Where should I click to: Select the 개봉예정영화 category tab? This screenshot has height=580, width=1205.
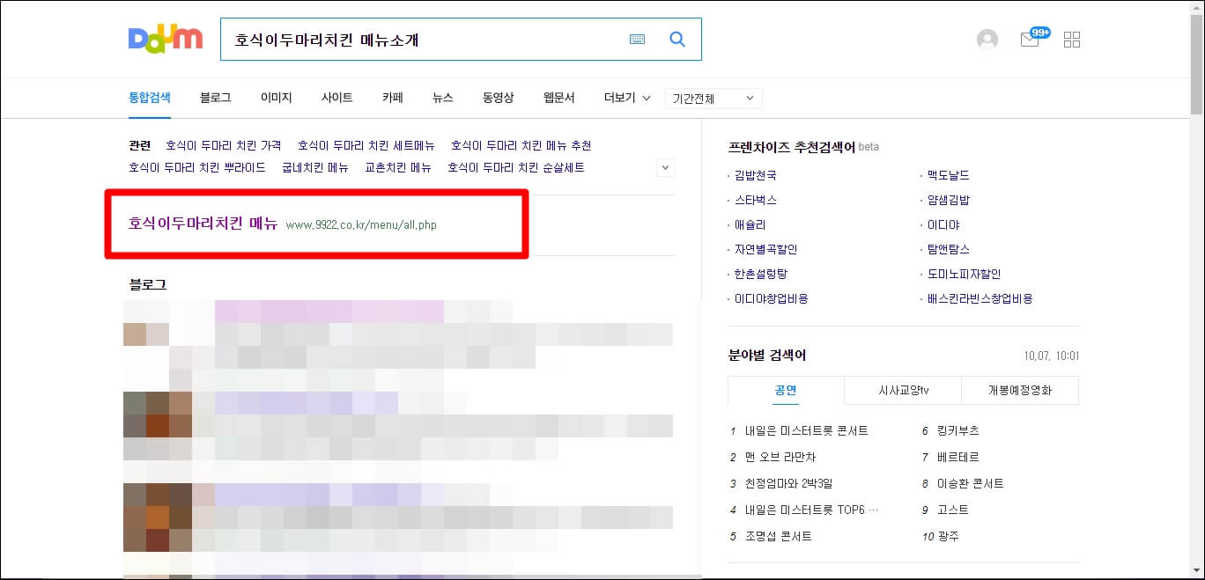(x=1020, y=390)
